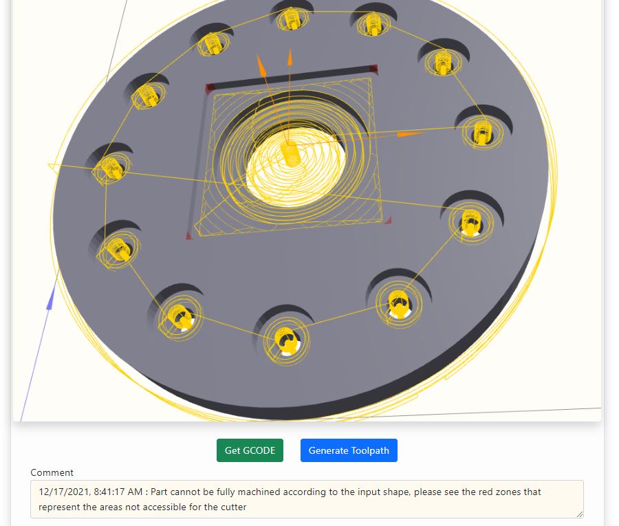Select the vertical orange axis arrow
The width and height of the screenshot is (619, 526).
(x=290, y=58)
